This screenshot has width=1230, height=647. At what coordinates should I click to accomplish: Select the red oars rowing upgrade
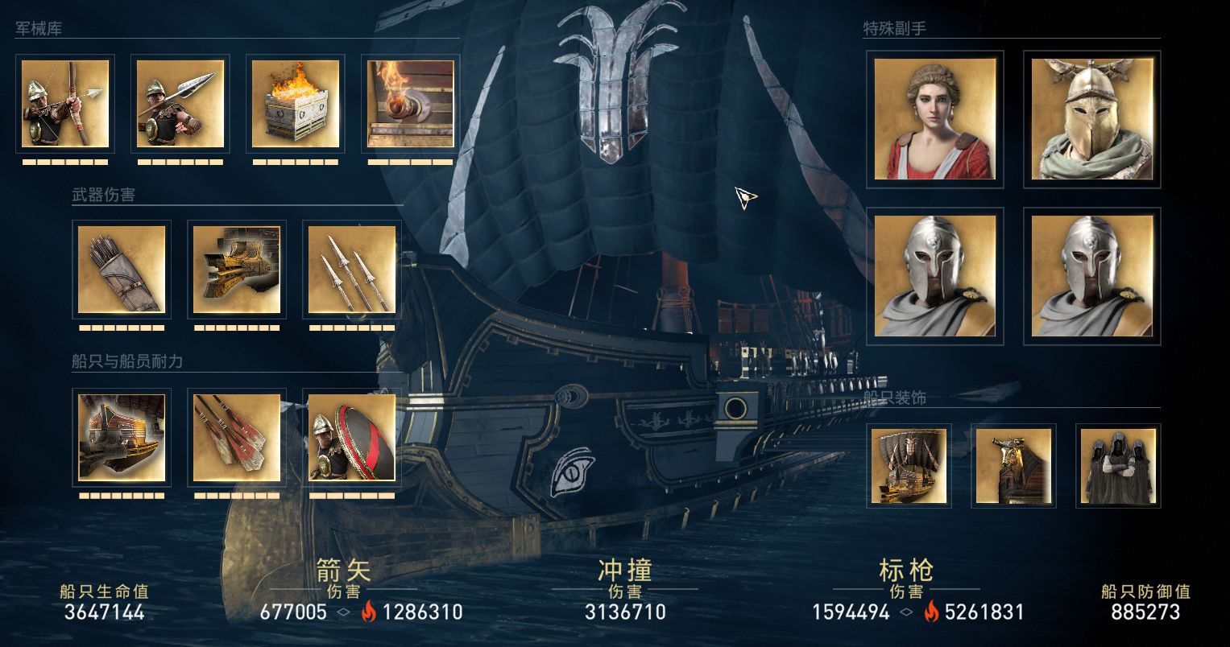[237, 438]
